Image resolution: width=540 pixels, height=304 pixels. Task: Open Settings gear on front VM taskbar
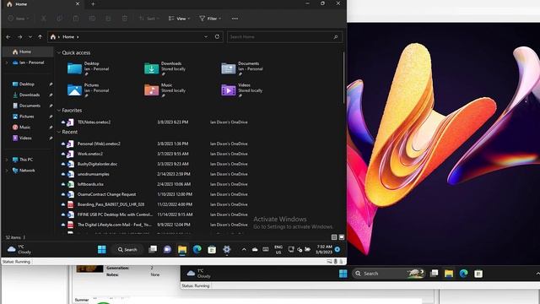pyautogui.click(x=227, y=250)
